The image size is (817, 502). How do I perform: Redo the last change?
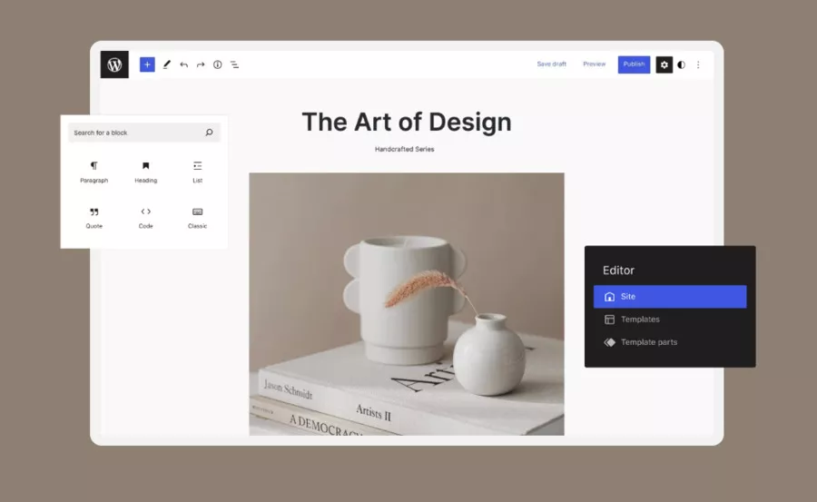[x=201, y=64]
